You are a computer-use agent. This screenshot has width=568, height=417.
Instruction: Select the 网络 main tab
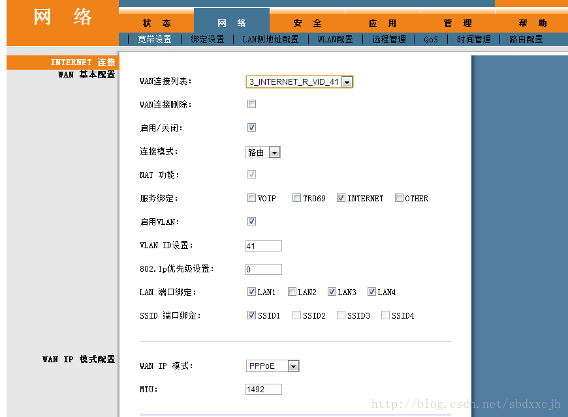point(232,23)
